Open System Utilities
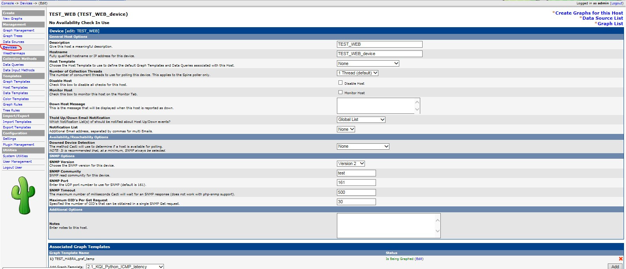This screenshot has height=269, width=626. click(15, 156)
